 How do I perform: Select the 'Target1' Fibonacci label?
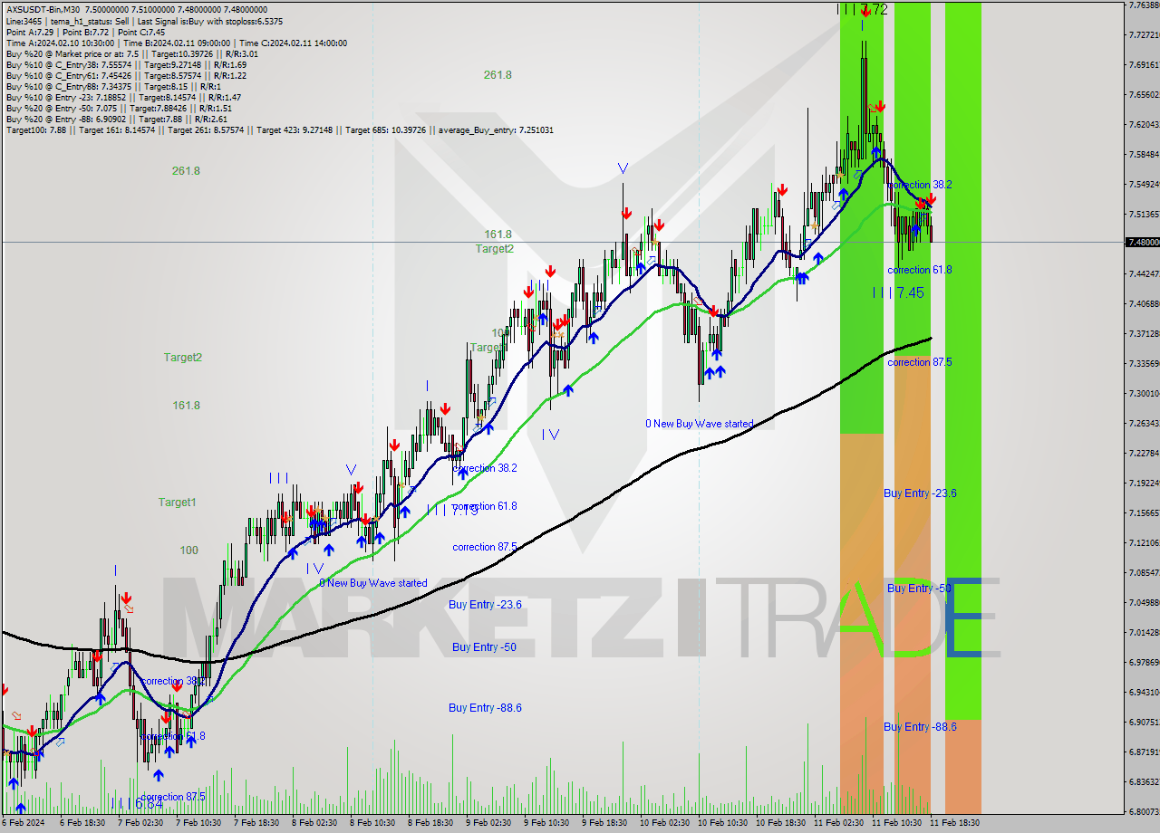177,502
